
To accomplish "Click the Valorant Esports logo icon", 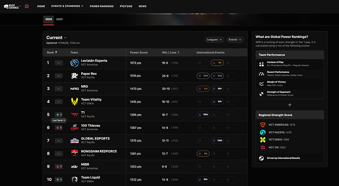I will pos(27,6).
